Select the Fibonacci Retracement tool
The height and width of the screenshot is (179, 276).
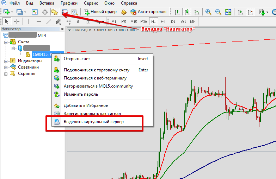68,21
